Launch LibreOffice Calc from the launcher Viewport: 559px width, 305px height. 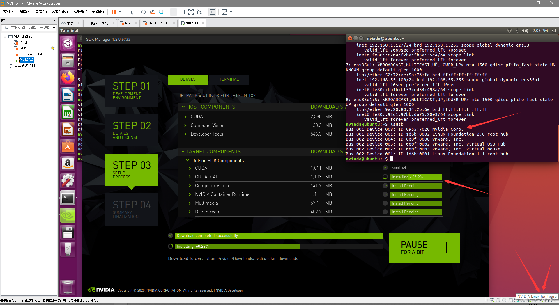coord(68,112)
